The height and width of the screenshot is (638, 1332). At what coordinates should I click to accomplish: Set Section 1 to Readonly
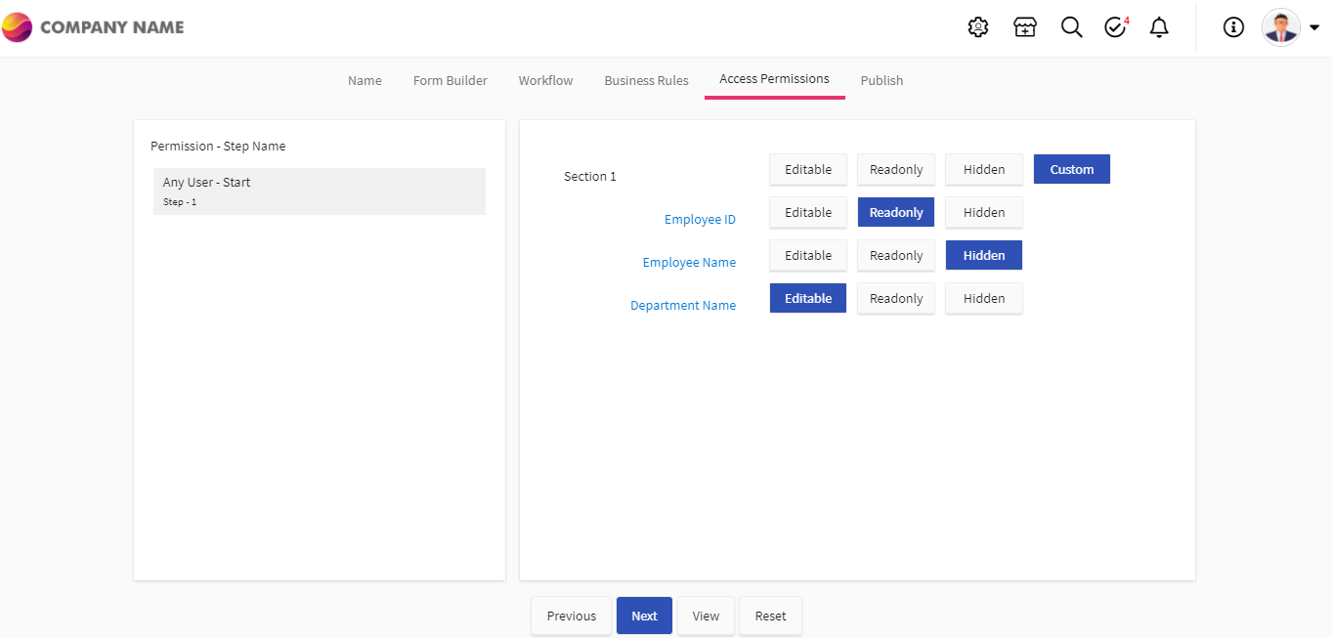pyautogui.click(x=896, y=169)
